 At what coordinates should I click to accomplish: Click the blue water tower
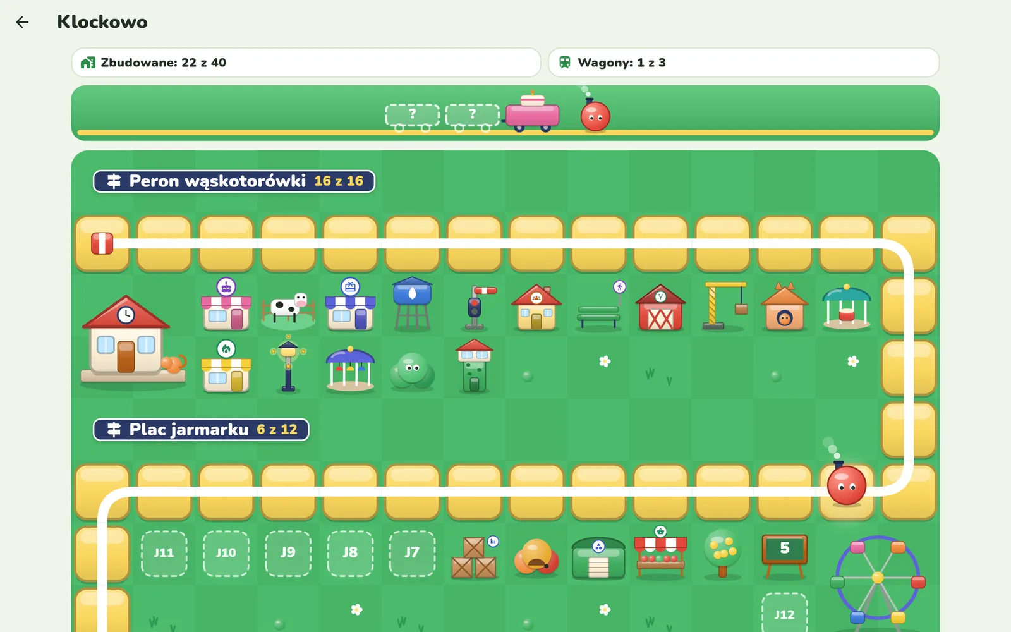click(412, 304)
